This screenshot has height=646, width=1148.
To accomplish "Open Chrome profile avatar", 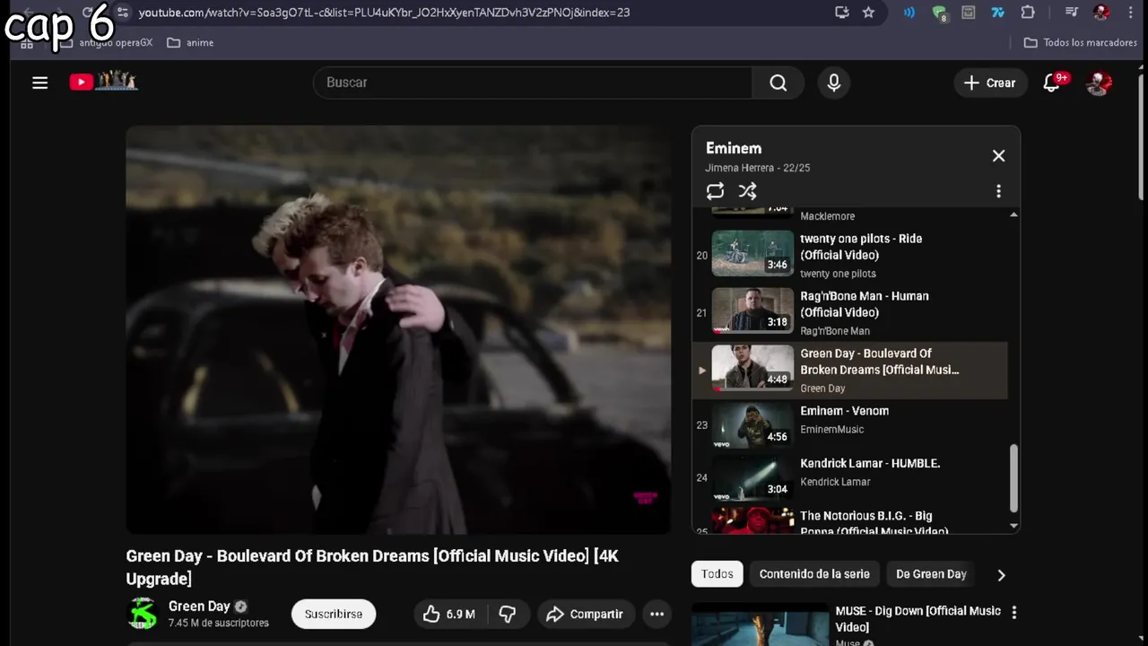I will pyautogui.click(x=1101, y=13).
